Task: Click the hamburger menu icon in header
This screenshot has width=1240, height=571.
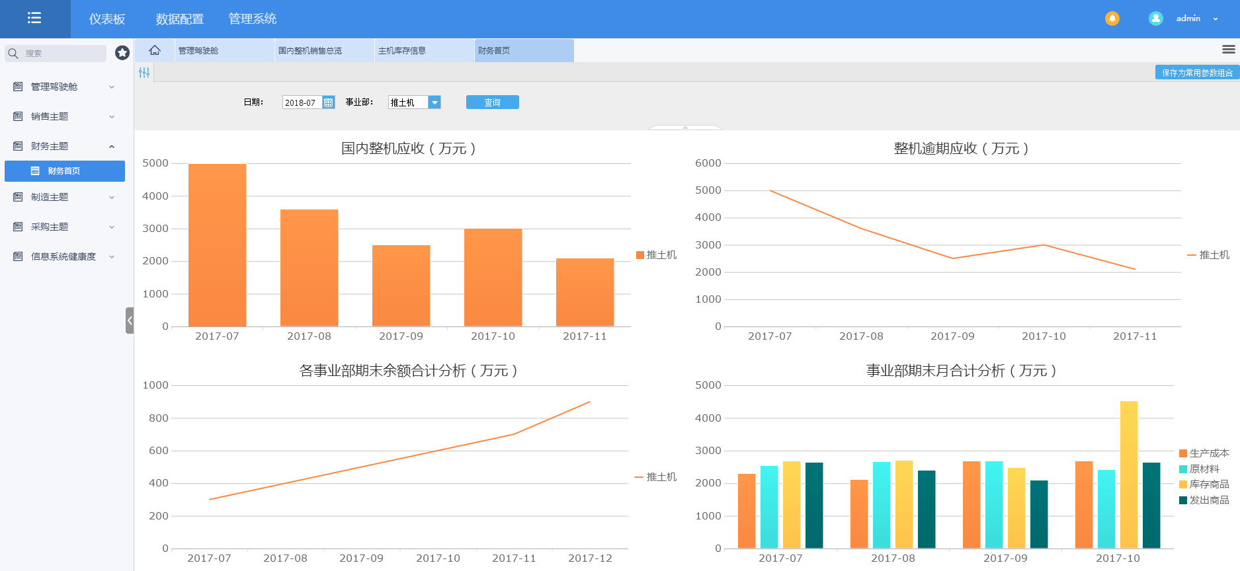Action: pyautogui.click(x=34, y=19)
